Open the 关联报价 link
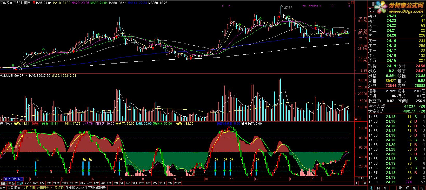Screen dimensions: 426x190 click(x=14, y=188)
